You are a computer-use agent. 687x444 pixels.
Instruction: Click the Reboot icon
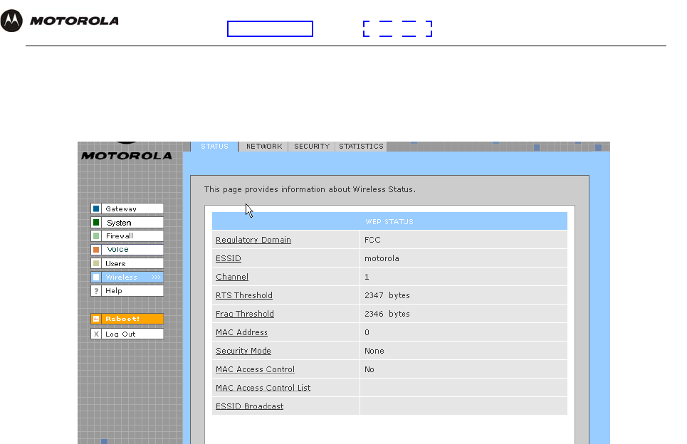point(96,319)
